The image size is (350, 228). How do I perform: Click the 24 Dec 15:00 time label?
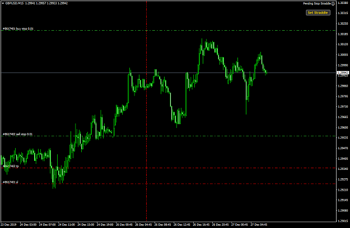[x=86, y=225]
